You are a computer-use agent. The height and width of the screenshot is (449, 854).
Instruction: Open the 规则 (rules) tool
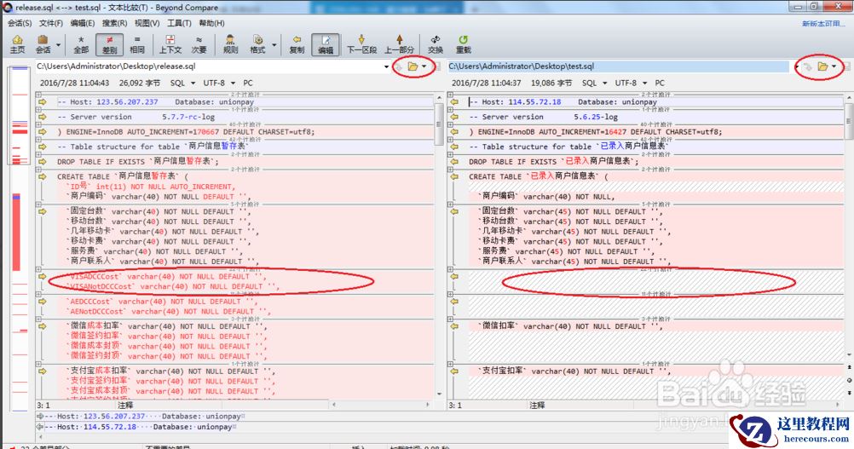point(230,43)
